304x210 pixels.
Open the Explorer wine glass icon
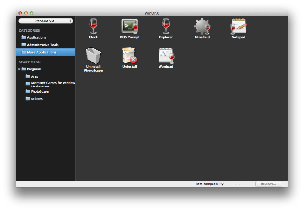click(166, 26)
